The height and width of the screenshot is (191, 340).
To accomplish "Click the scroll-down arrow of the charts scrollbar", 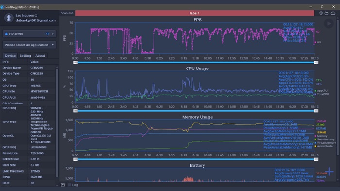I will point(338,180).
